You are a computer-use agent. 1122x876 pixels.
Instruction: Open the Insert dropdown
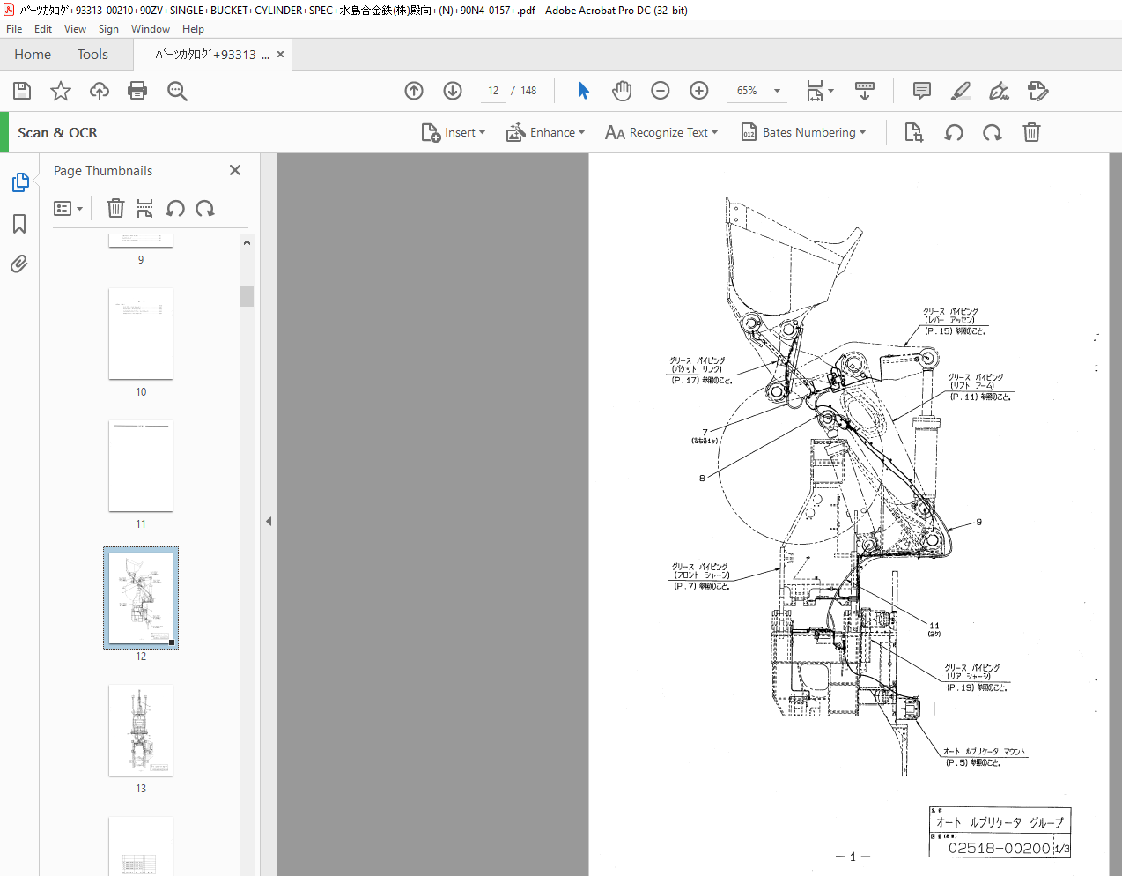click(x=454, y=132)
